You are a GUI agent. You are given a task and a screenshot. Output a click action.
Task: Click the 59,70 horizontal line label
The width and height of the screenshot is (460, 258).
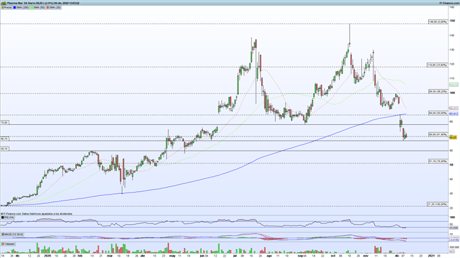pos(5,149)
